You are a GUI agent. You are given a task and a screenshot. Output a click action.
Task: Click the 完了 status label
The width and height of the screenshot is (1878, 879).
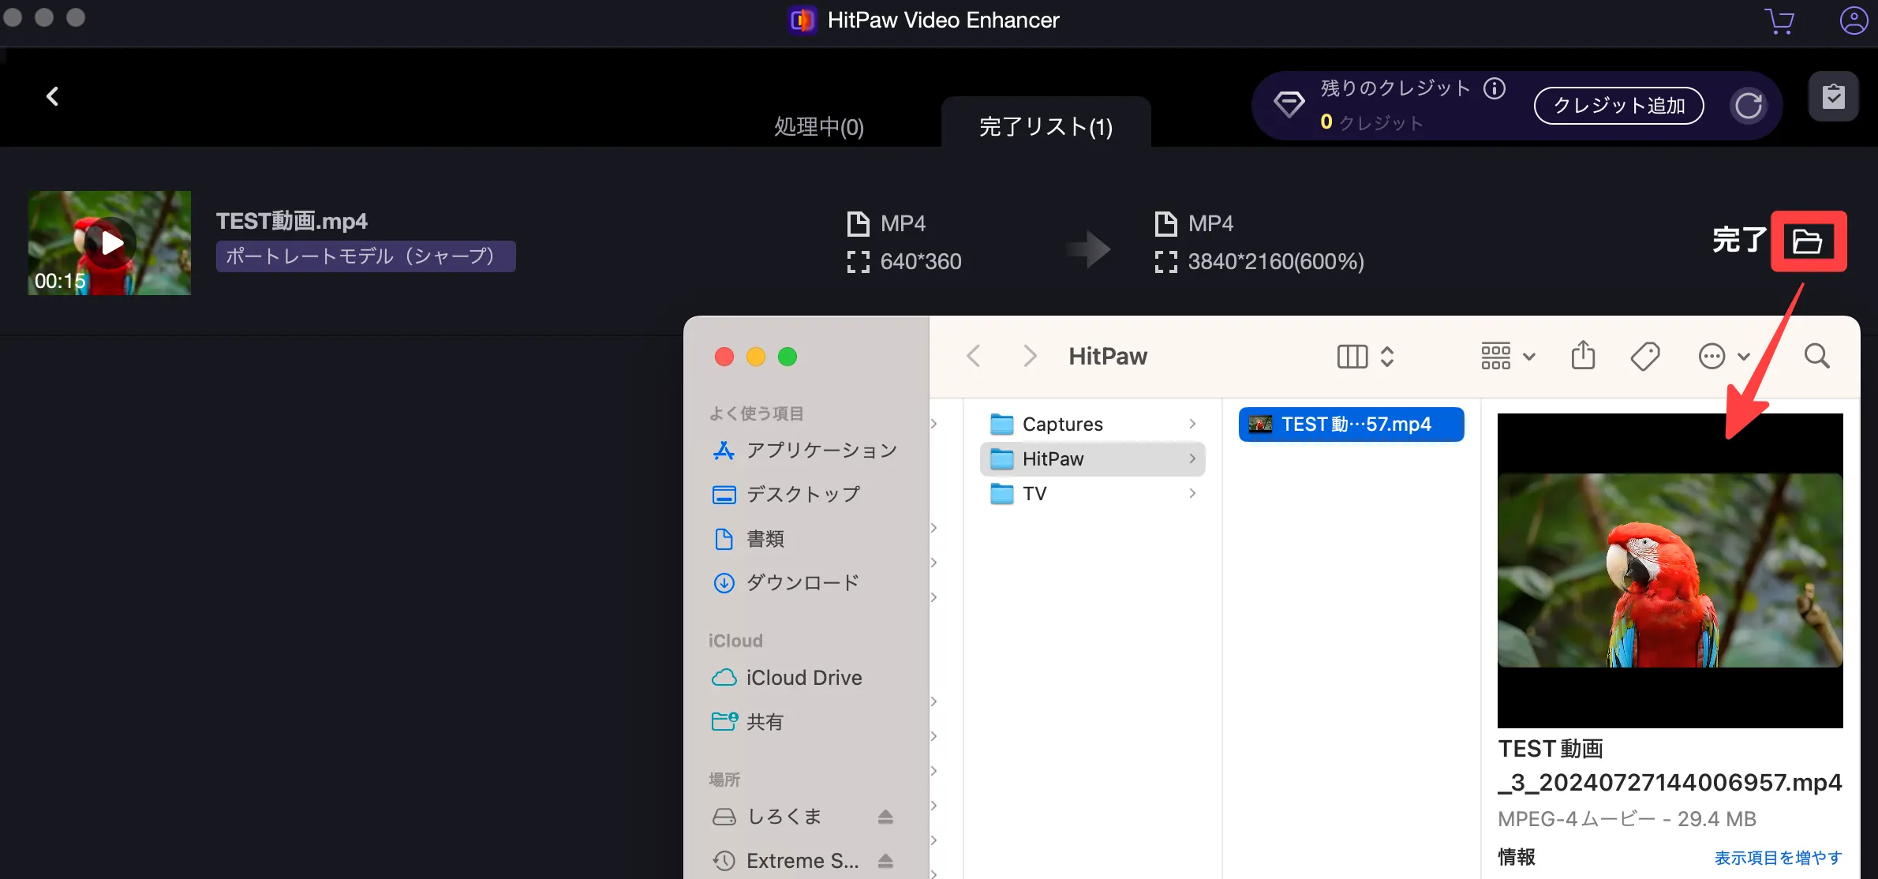click(1739, 240)
